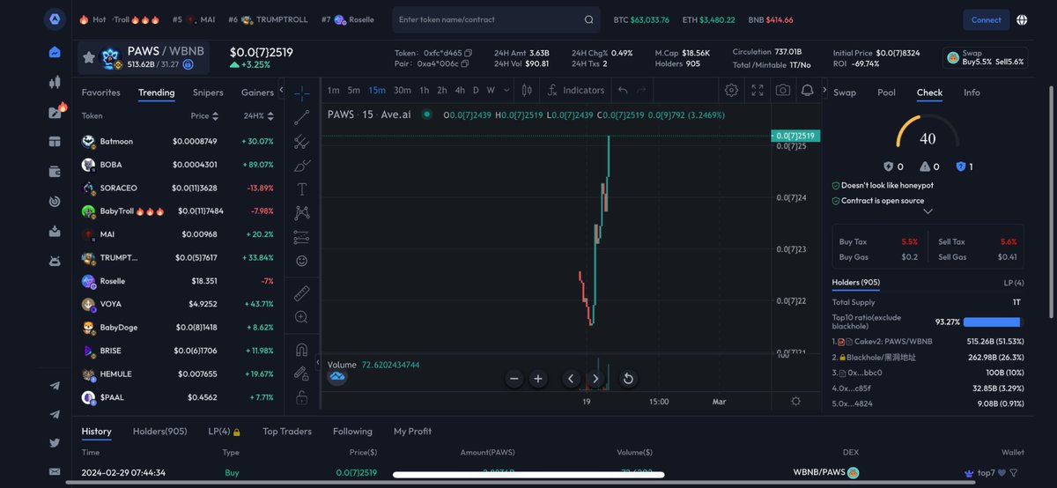
Task: Select the Text annotation tool
Action: (x=301, y=189)
